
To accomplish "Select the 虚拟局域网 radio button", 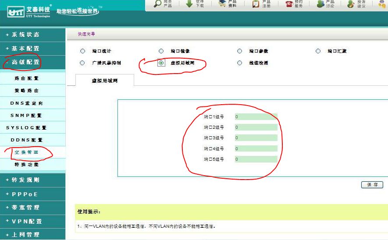I will (x=161, y=63).
